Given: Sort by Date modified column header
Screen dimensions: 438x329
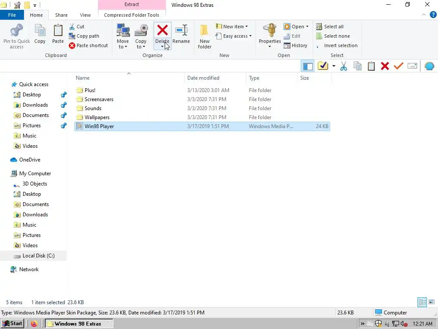Looking at the screenshot, I should coord(216,78).
